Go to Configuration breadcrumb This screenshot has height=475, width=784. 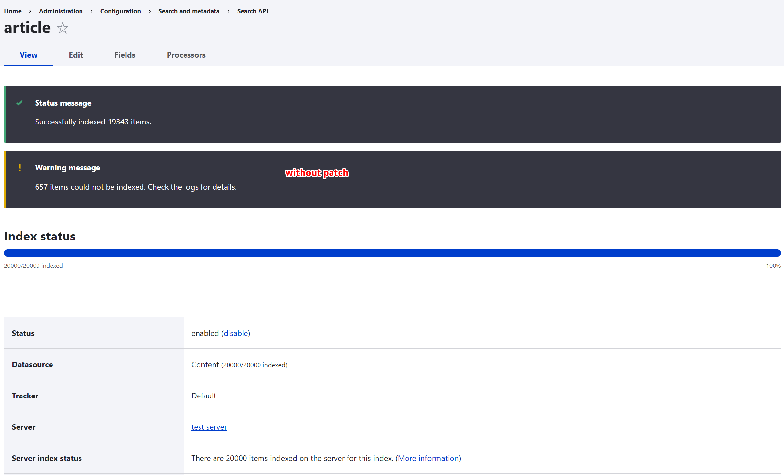(121, 11)
